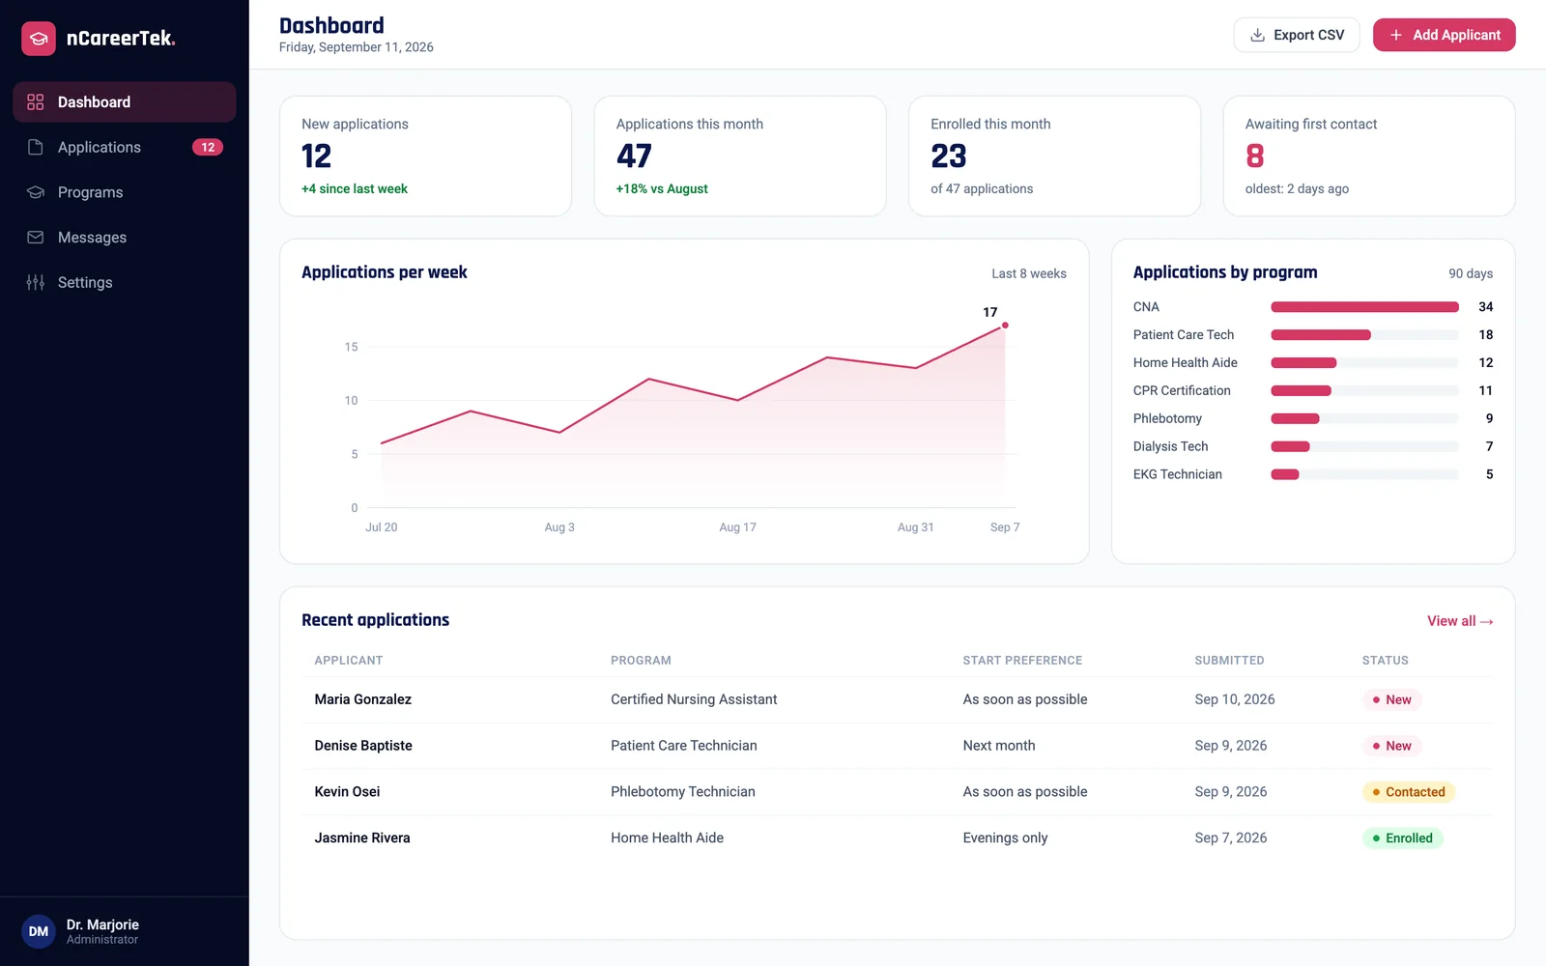Select the CNA program progress bar
Image resolution: width=1546 pixels, height=966 pixels.
(1364, 307)
